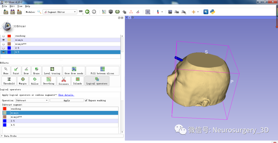Select 4.5 in Subtract segment list

click(x=60, y=125)
